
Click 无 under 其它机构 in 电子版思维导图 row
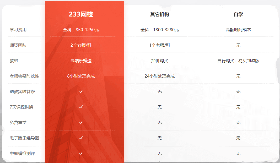coord(160,138)
